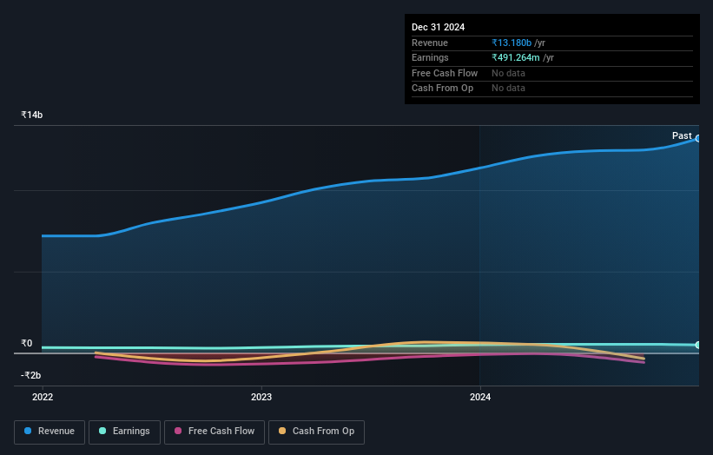
Task: Click the ₹0 y-axis label
Action: (27, 344)
